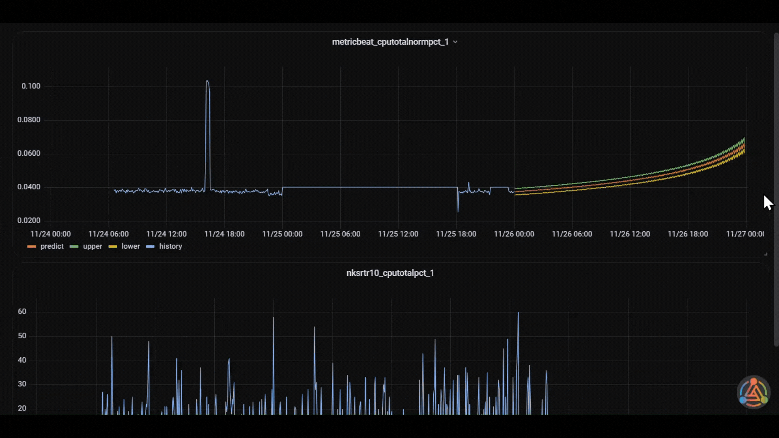Toggle the lower series in the legend
This screenshot has height=438, width=779.
[131, 246]
